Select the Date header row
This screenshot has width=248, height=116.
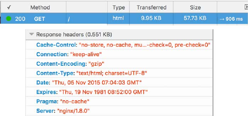[119, 82]
